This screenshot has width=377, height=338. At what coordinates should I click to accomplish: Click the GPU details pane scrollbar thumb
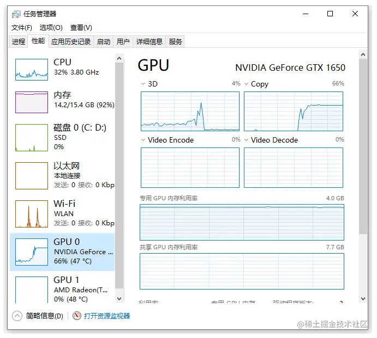(363, 146)
